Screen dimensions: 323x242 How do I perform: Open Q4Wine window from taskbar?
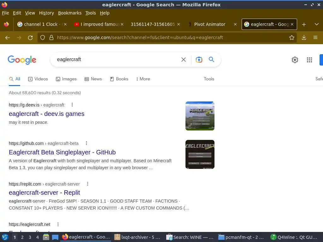pos(294,237)
